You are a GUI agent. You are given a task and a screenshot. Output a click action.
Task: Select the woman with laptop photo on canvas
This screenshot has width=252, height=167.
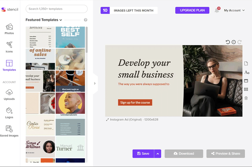[212, 81]
